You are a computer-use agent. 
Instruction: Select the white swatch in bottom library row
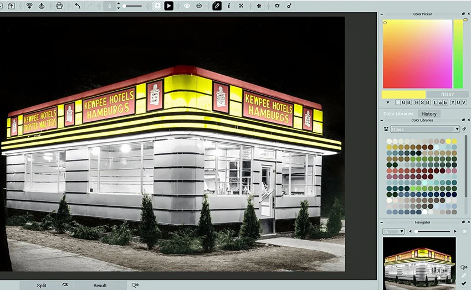424,212
